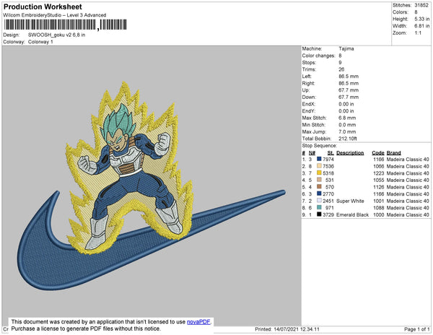Click the 'EndX:' label
Viewport: 433px width, 335px height.
point(308,104)
